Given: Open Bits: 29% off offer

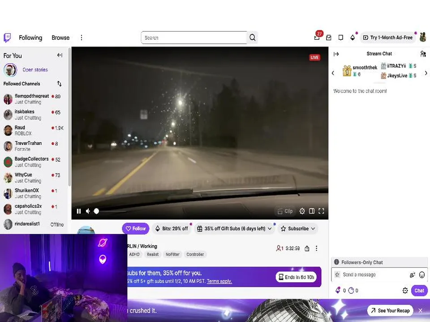Looking at the screenshot, I should click(x=172, y=229).
